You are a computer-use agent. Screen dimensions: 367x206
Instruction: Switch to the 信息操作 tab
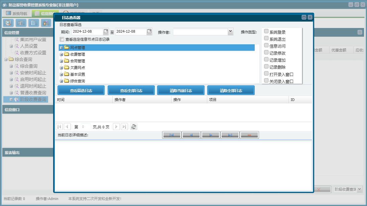pyautogui.click(x=45, y=13)
